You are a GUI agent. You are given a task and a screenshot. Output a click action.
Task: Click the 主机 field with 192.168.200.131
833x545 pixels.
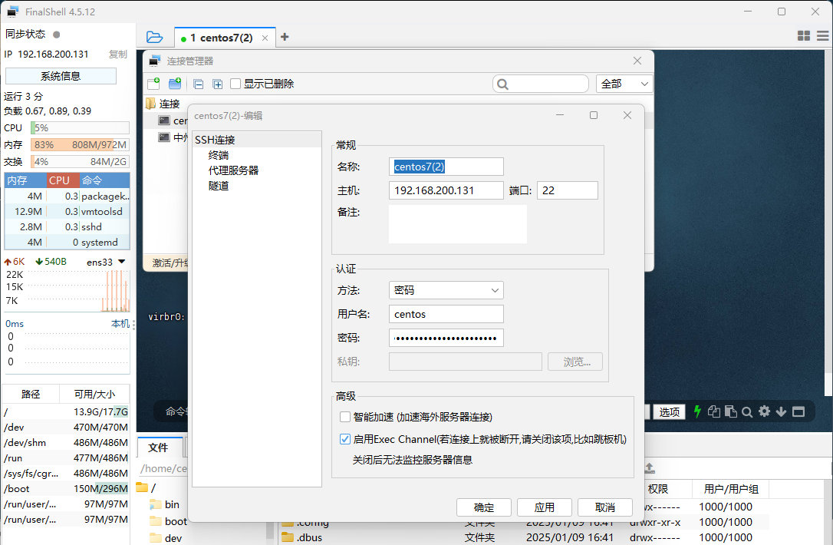pos(446,190)
